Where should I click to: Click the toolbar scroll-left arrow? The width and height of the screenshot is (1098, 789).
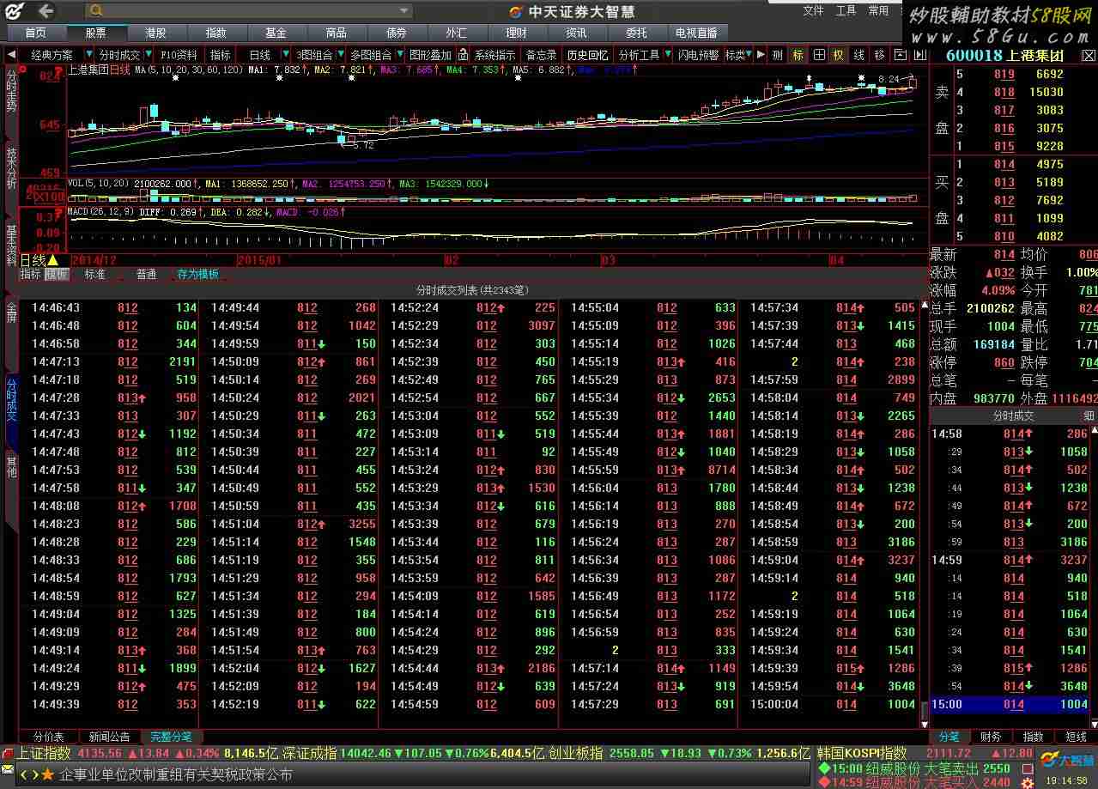pyautogui.click(x=11, y=55)
